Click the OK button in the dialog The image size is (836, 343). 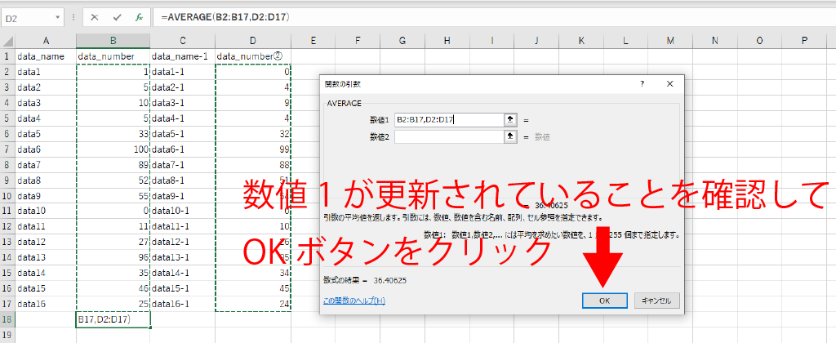pyautogui.click(x=605, y=301)
